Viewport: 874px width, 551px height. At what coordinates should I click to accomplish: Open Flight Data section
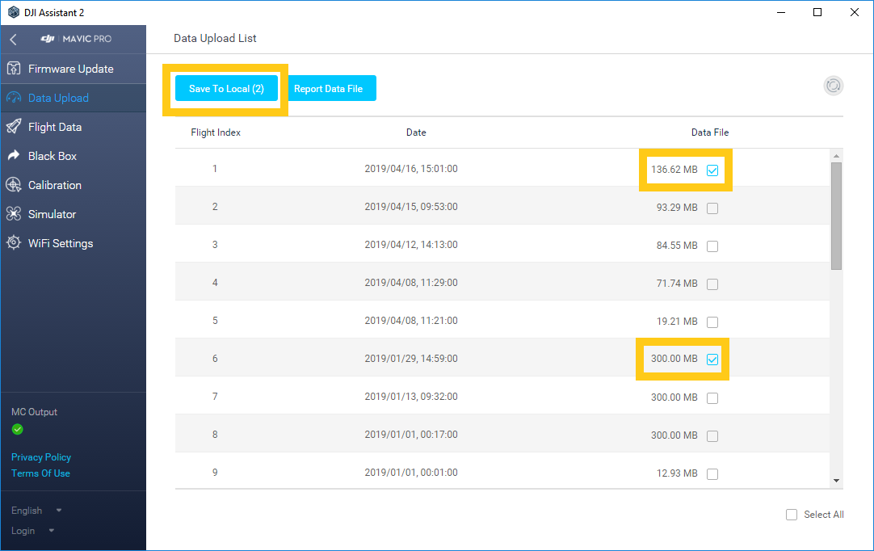(x=73, y=127)
